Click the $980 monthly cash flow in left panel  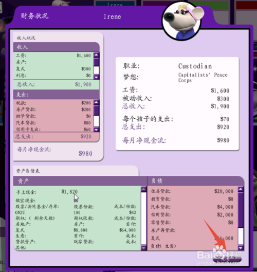85,154
